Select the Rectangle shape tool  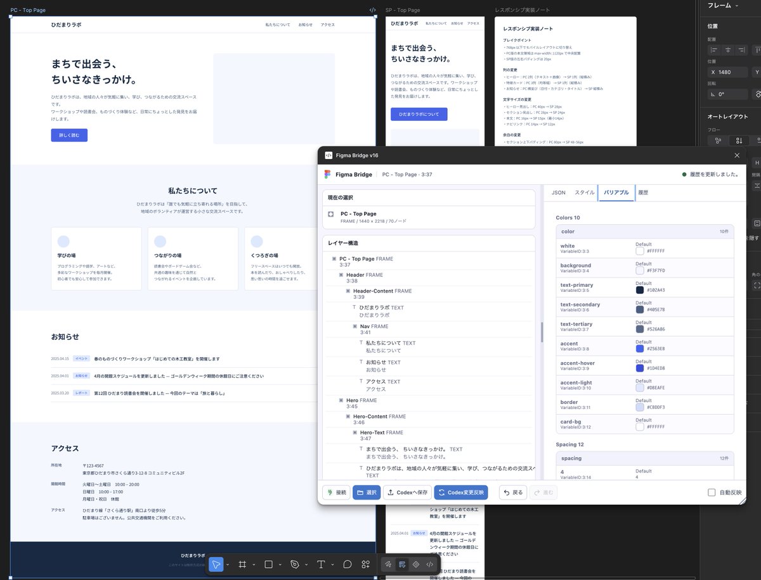(268, 564)
